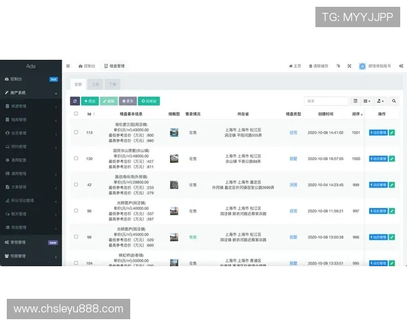Click the 编辑 edit toolbar button

coord(109,101)
